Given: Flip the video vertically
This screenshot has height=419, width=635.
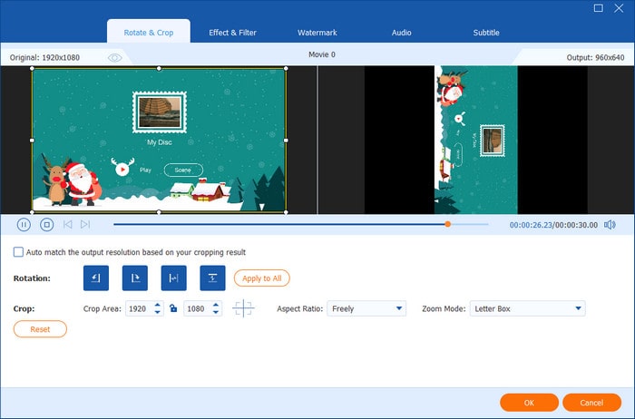Looking at the screenshot, I should coord(212,278).
